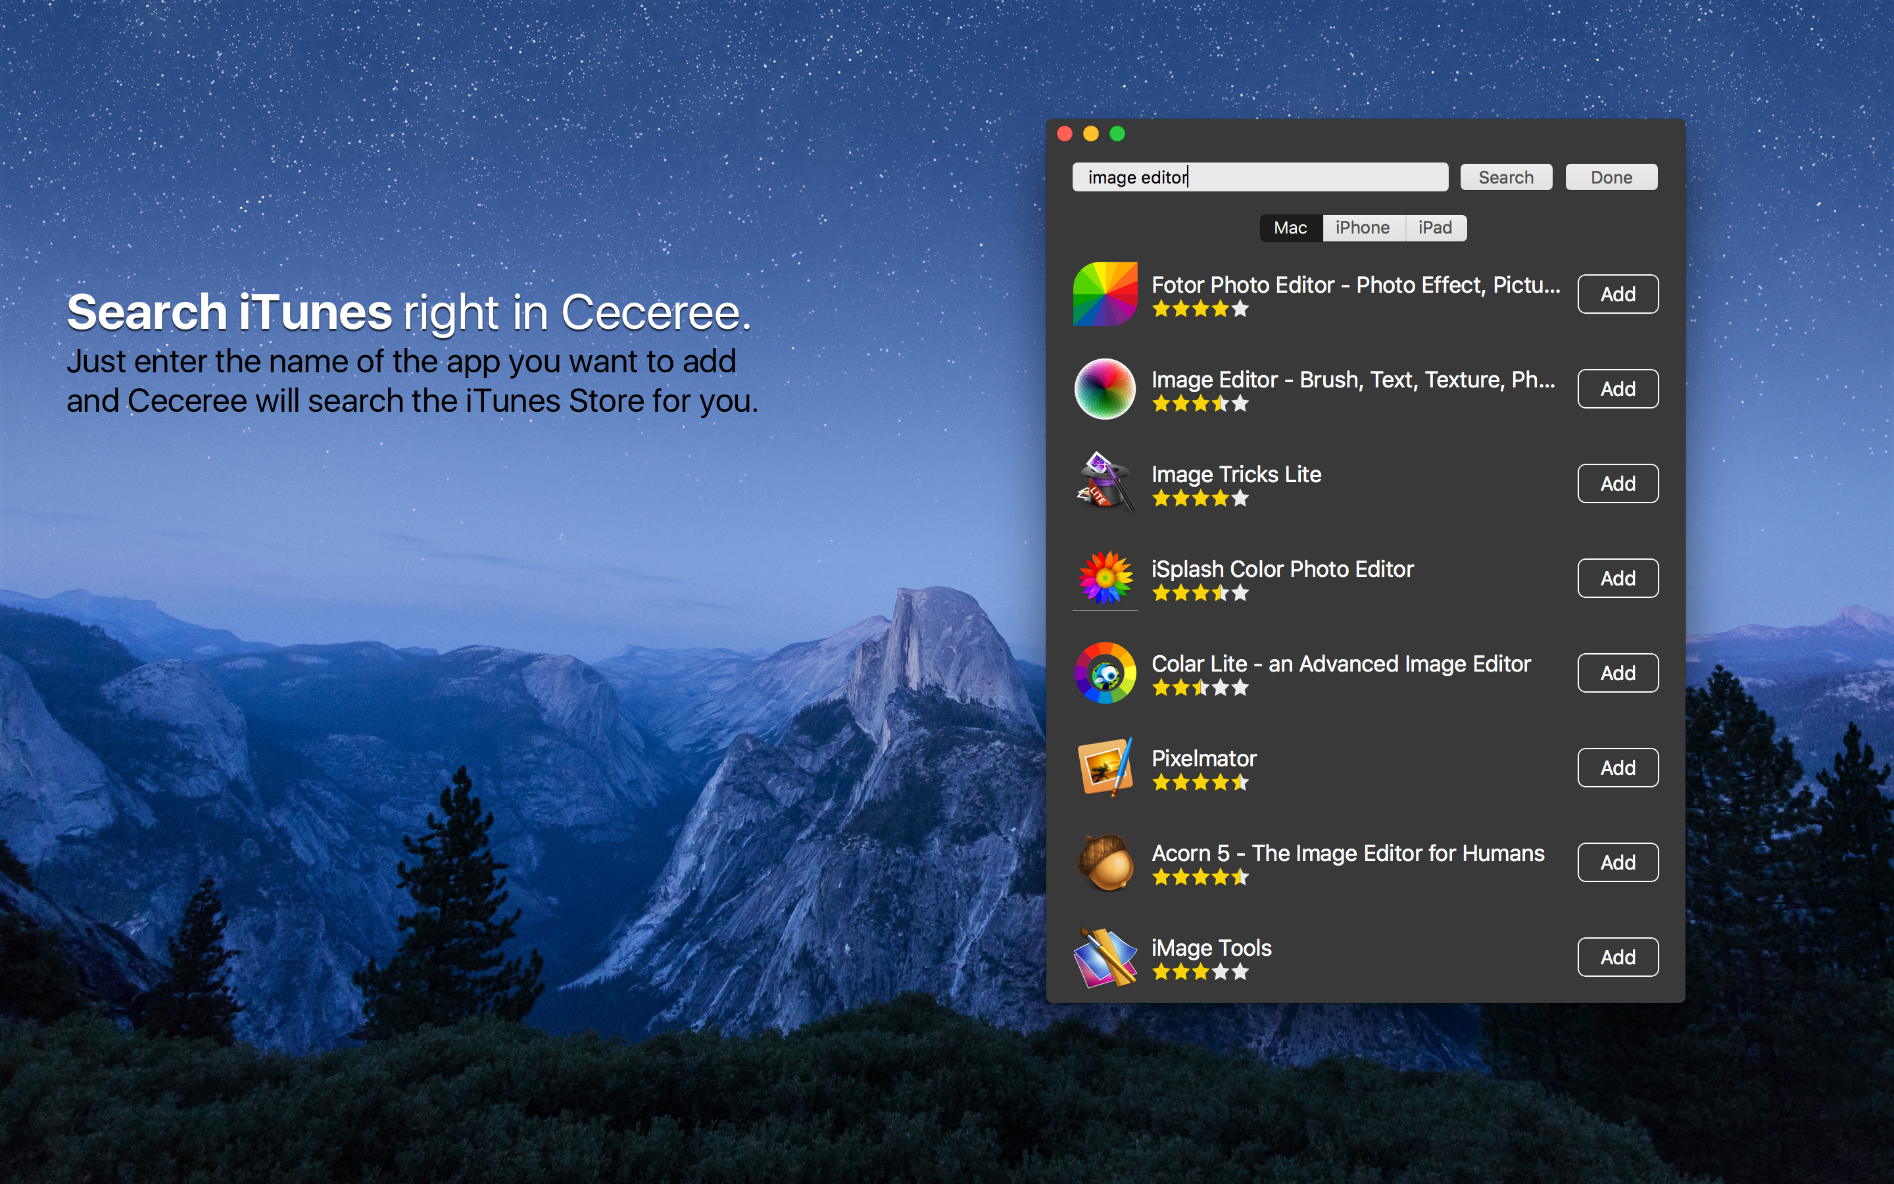Click the Fotor Photo Editor app icon

tap(1104, 295)
